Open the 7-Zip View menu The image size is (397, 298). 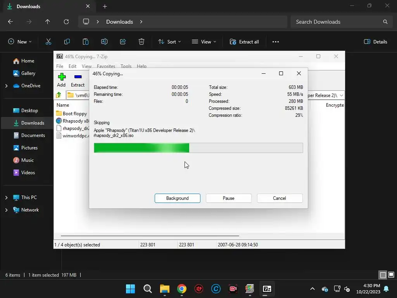86,66
